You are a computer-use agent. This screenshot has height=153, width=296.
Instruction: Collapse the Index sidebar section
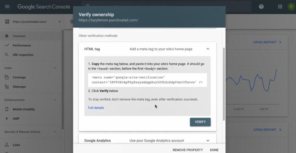(55, 68)
